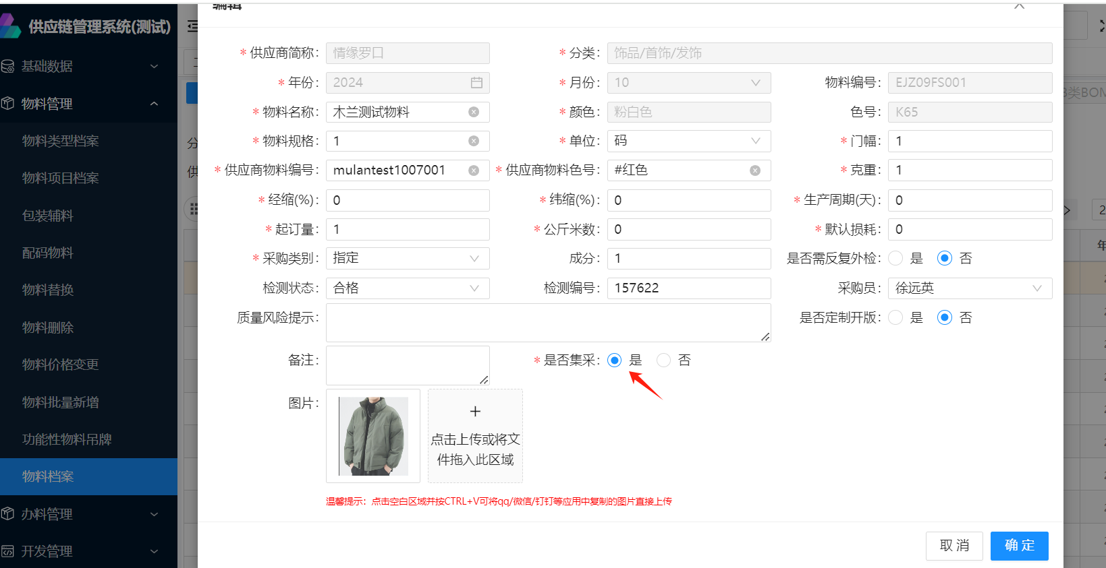Image resolution: width=1106 pixels, height=568 pixels.
Task: Clear the 物料名称 field with its clear icon
Action: pyautogui.click(x=474, y=112)
